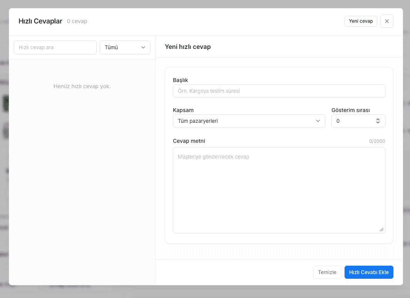Submit with Hızlı Cevabı Ekle button
This screenshot has width=410, height=298.
(x=369, y=272)
